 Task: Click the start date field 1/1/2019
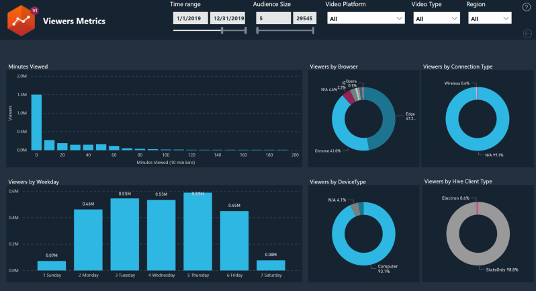190,19
